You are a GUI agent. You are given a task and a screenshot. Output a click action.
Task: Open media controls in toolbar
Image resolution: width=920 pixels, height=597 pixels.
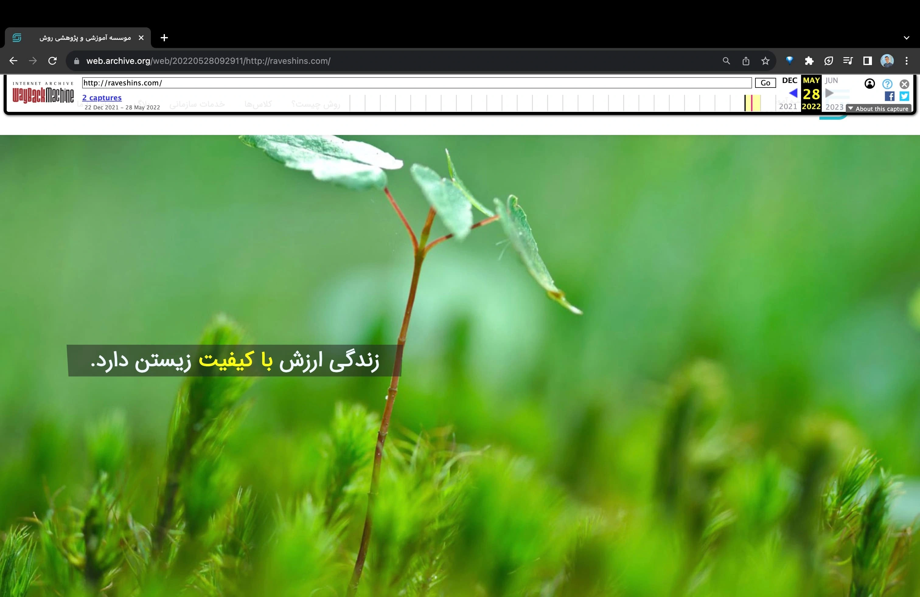pyautogui.click(x=848, y=60)
